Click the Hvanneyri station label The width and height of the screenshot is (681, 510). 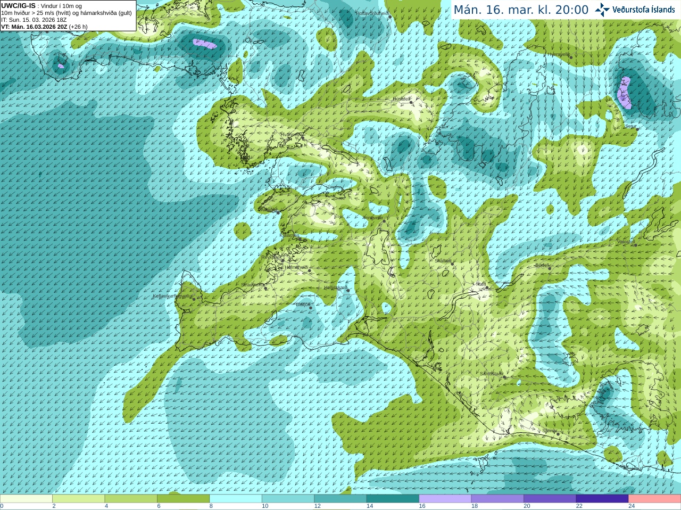coord(291,135)
